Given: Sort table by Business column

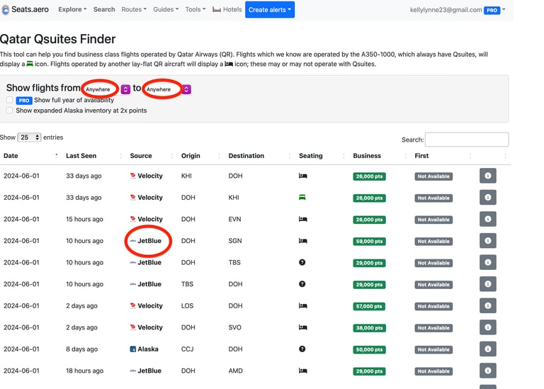Looking at the screenshot, I should [x=380, y=156].
